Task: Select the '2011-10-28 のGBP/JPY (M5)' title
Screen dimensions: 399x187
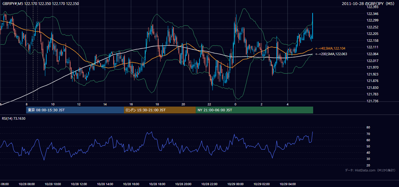Action: point(369,4)
